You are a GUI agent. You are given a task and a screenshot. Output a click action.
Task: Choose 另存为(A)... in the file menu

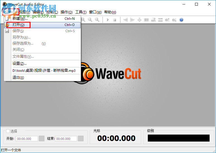click(42, 37)
